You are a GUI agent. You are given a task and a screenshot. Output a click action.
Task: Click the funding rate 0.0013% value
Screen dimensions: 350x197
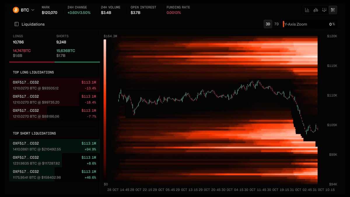(x=174, y=13)
